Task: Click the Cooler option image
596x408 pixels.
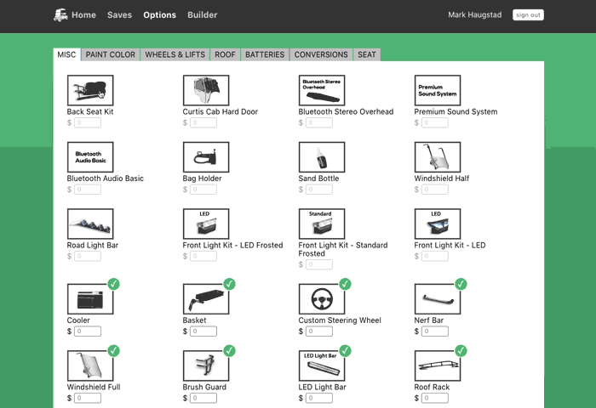Action: point(90,299)
